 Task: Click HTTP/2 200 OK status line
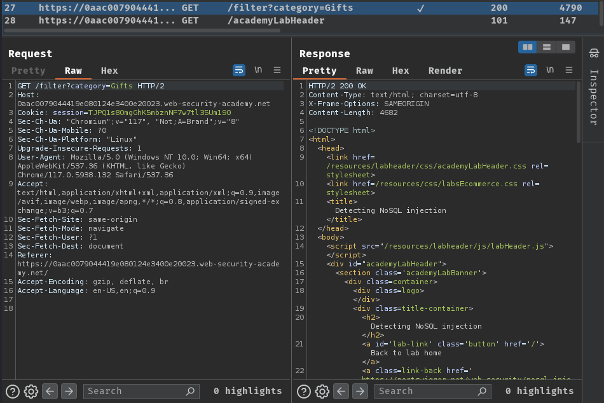[x=338, y=86]
